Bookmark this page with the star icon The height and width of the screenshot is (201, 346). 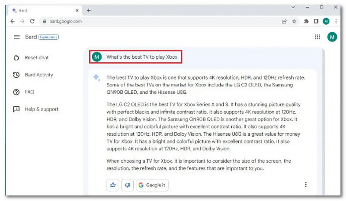(x=294, y=22)
